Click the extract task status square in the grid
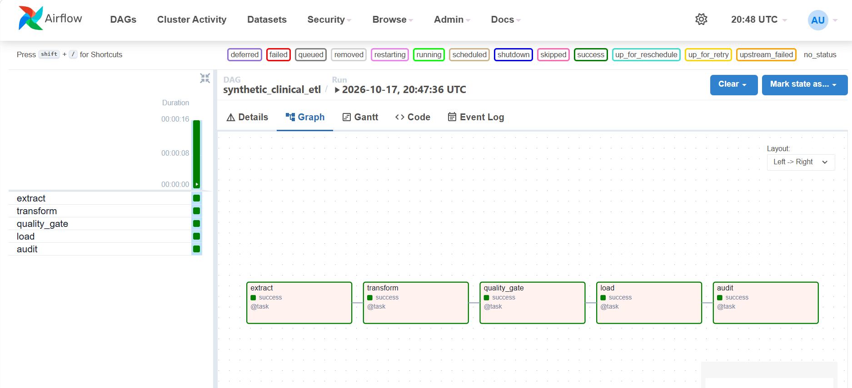Image resolution: width=852 pixels, height=388 pixels. [197, 198]
